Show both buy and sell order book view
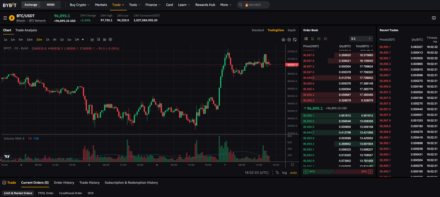Image resolution: width=440 pixels, height=197 pixels. (306, 39)
